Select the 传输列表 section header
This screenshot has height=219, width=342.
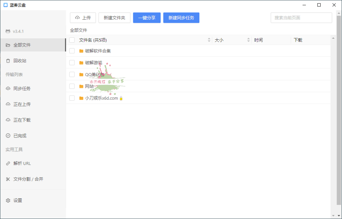pyautogui.click(x=14, y=74)
